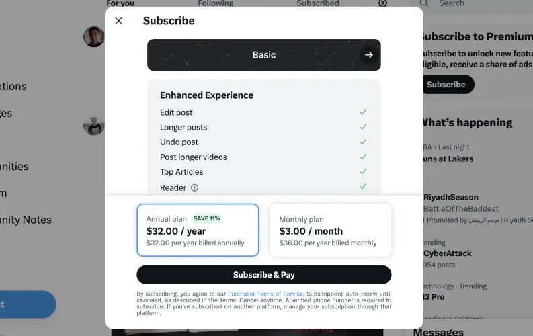533x336 pixels.
Task: Open the For you tab
Action: coord(120,3)
